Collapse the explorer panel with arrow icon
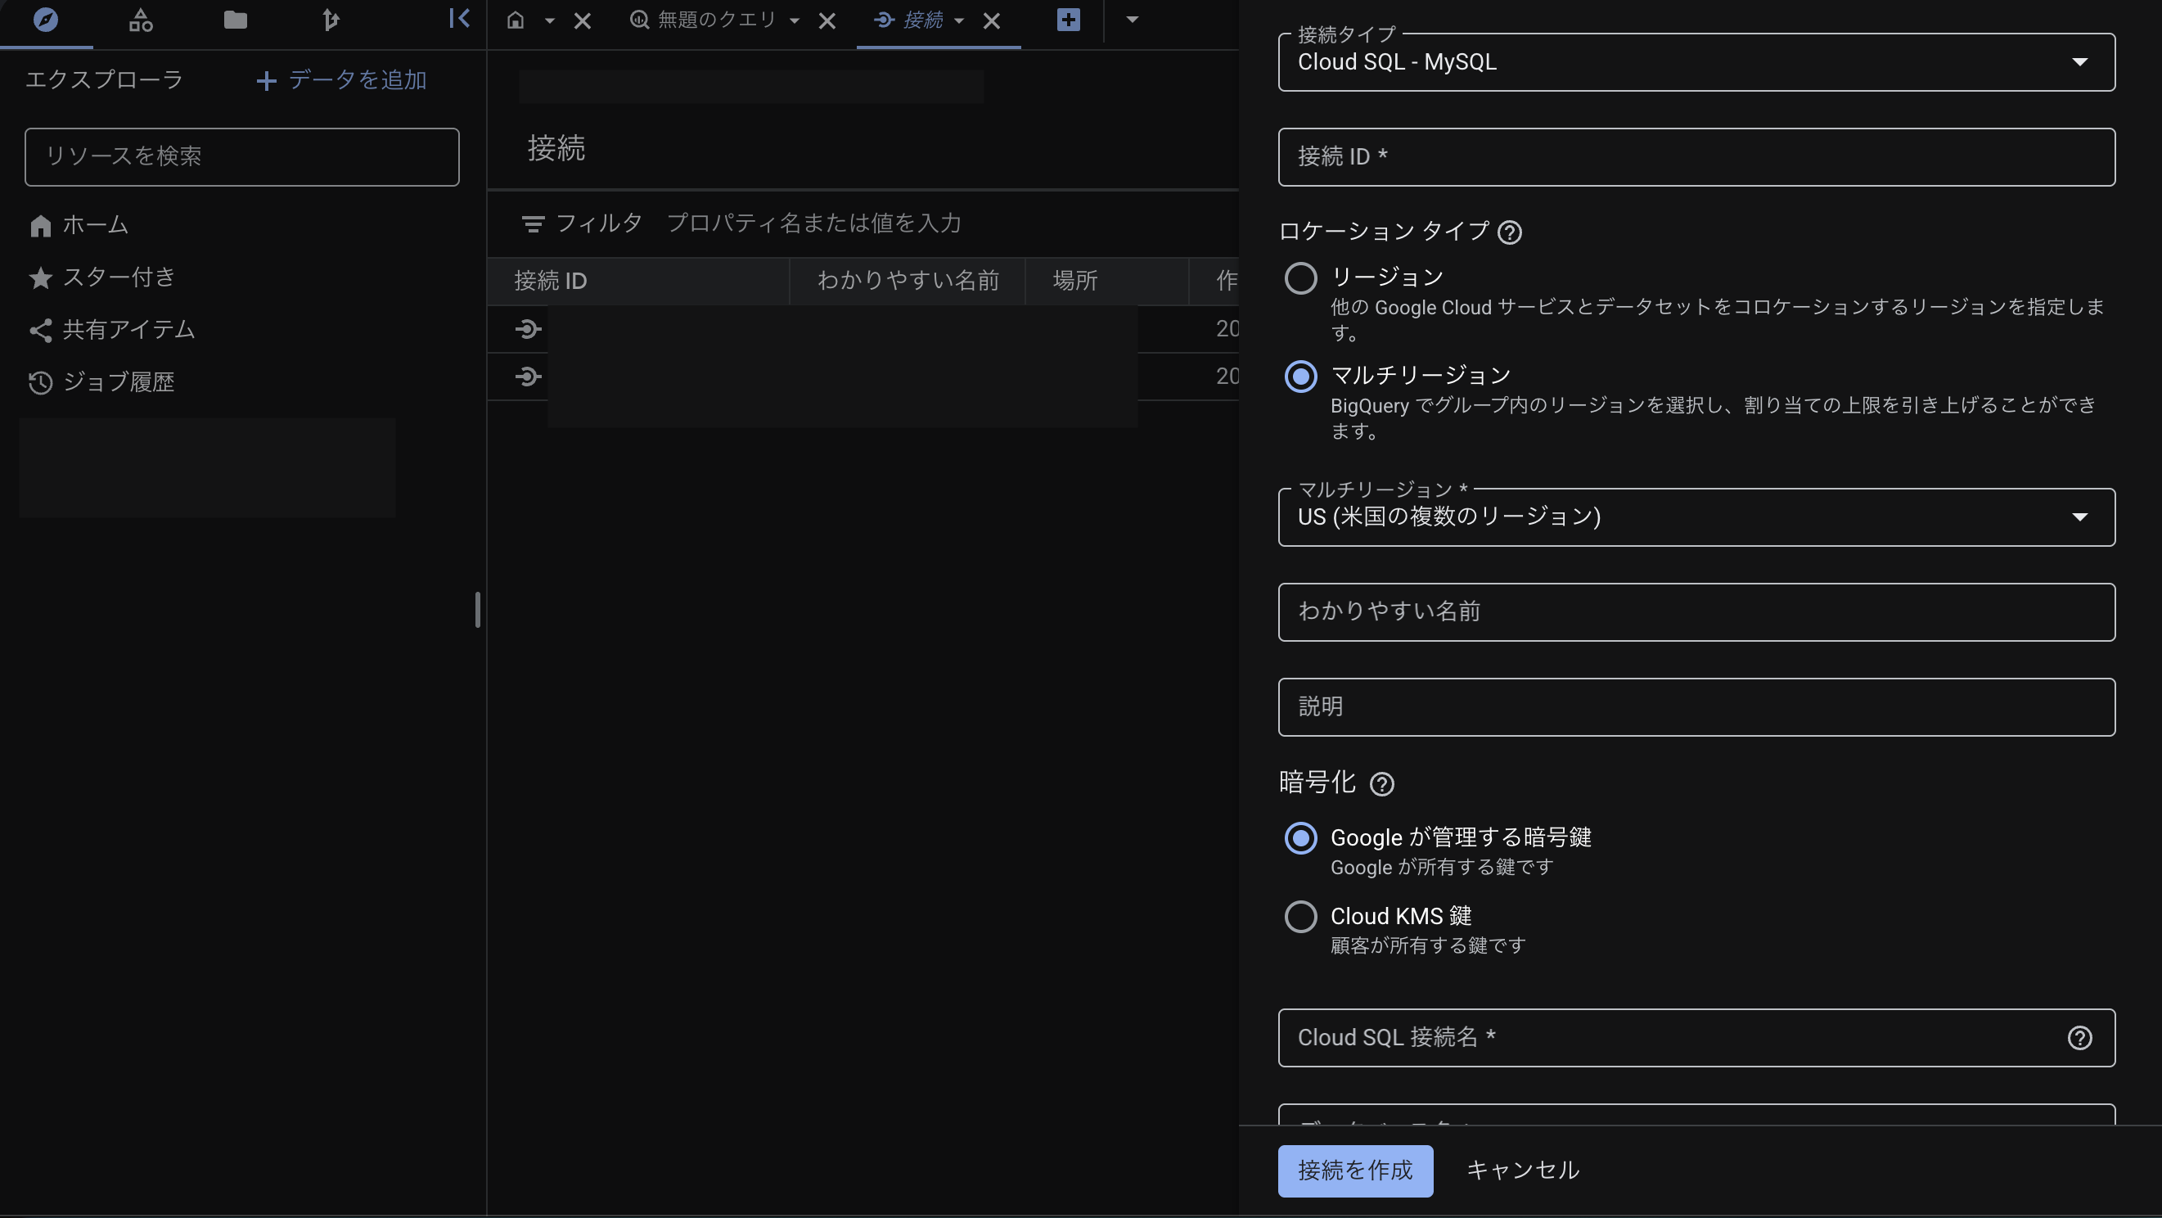 point(459,19)
